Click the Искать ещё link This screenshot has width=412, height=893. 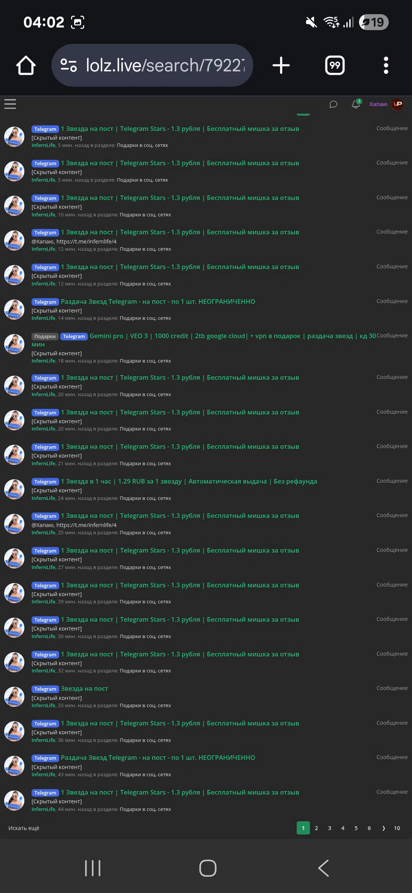(24, 828)
